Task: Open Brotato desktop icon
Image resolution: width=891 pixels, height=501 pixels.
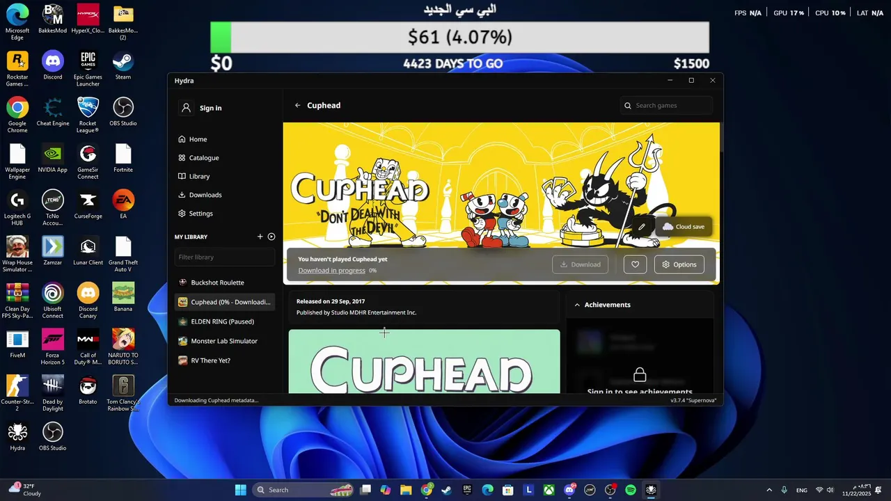Action: coord(88,390)
